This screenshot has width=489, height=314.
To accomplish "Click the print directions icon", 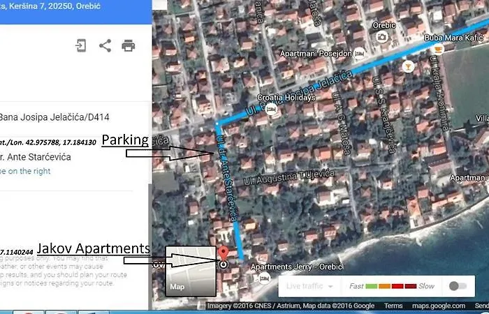I will point(129,46).
